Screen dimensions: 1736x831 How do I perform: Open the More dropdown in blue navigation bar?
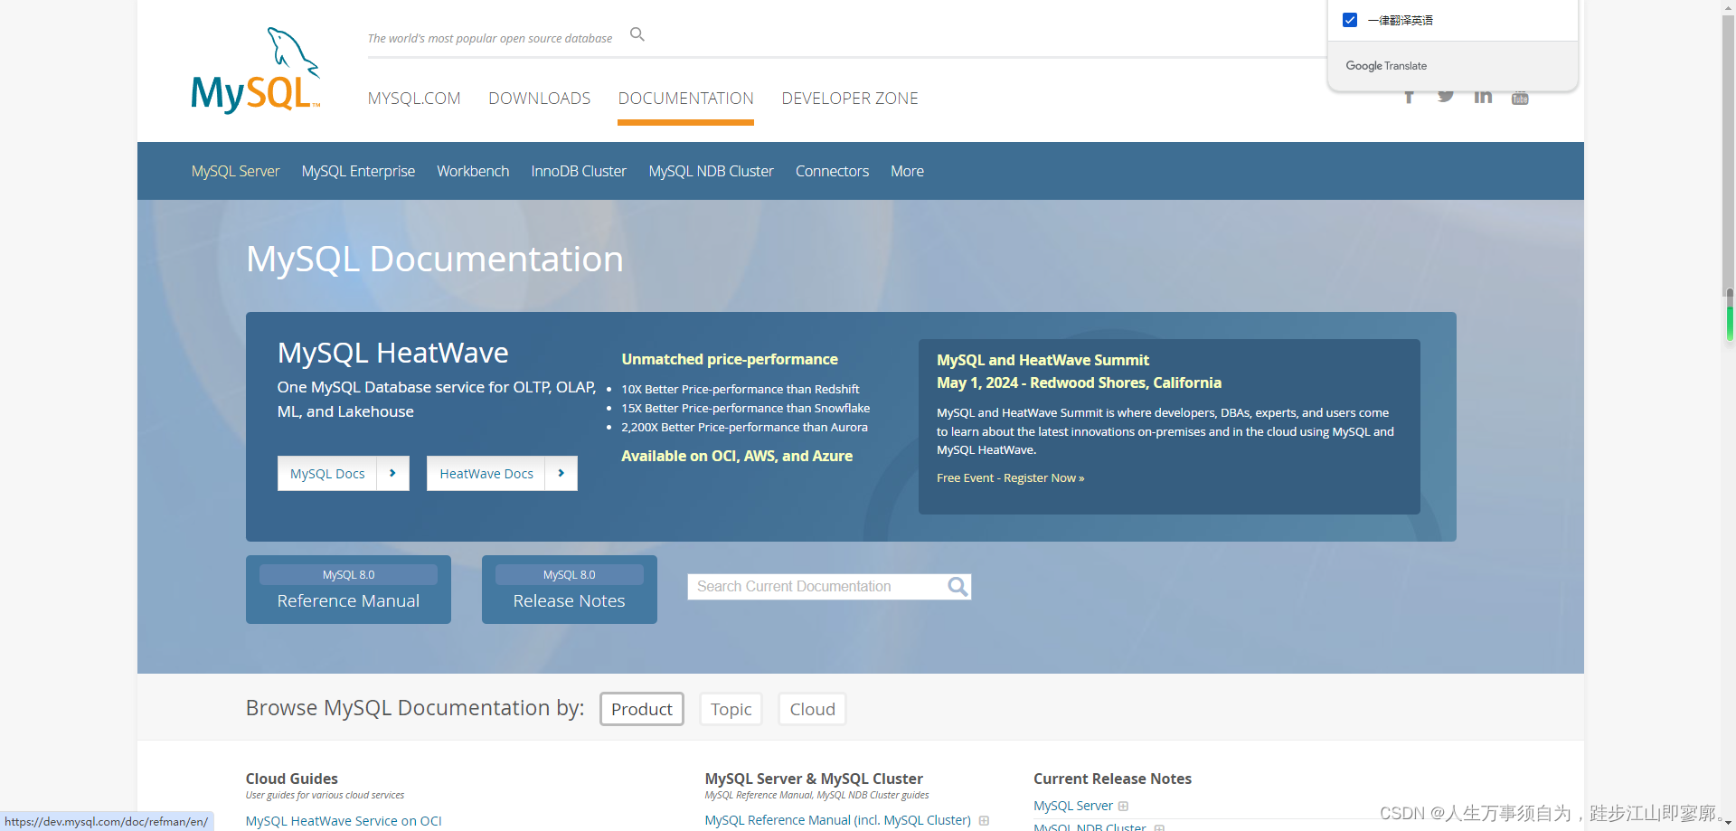pyautogui.click(x=907, y=171)
